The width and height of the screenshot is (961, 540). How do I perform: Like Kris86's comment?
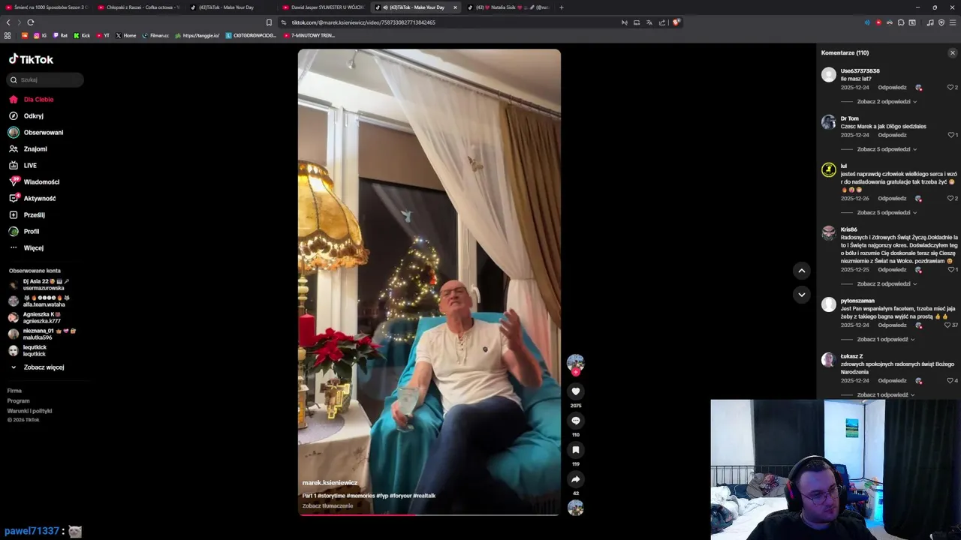point(951,269)
